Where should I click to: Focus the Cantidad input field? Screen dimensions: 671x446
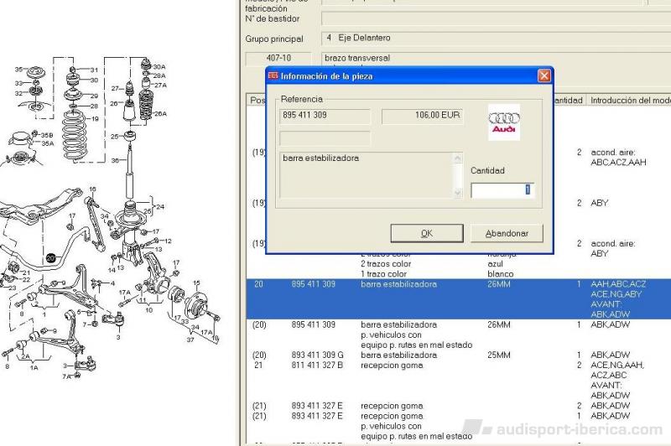point(501,190)
